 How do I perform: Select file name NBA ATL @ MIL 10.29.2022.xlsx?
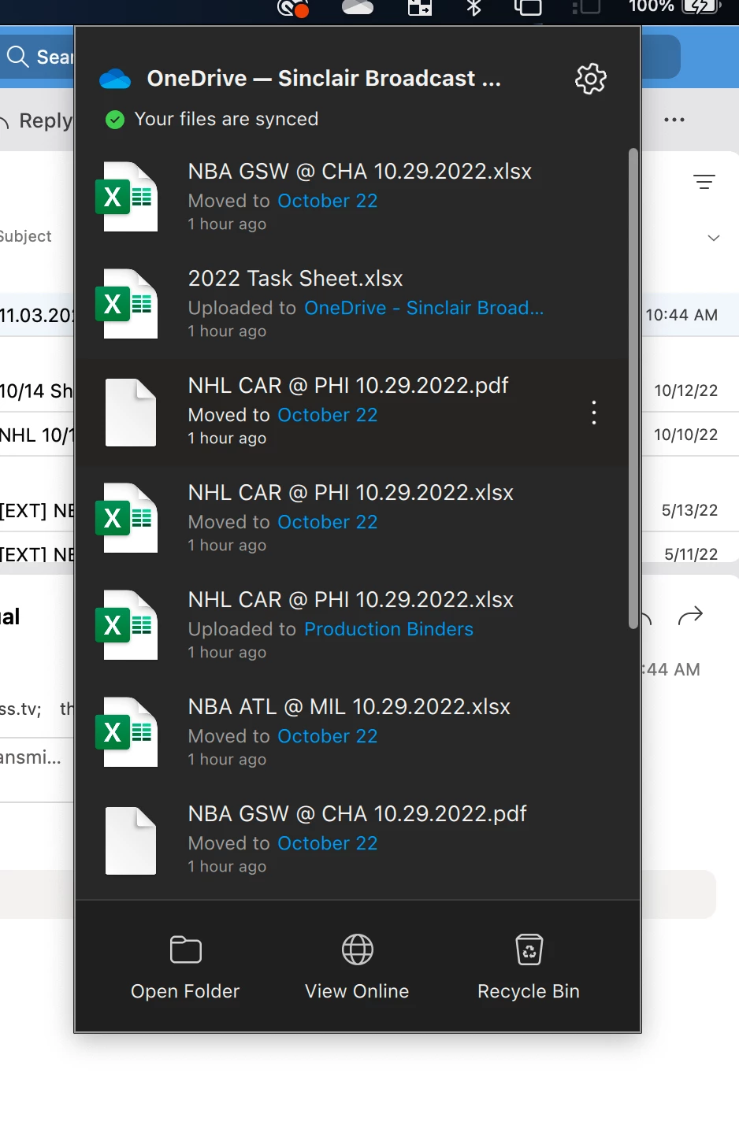(349, 707)
